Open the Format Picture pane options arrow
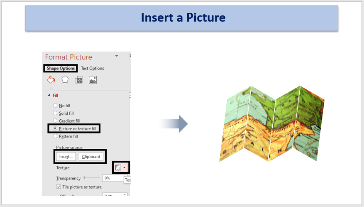This screenshot has height=207, width=364. (117, 56)
